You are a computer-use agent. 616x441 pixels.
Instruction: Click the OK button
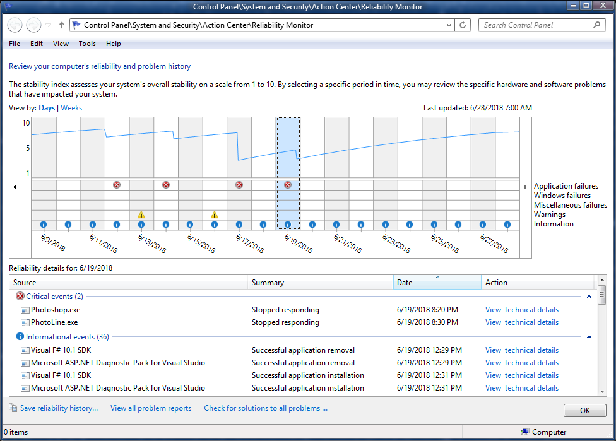coord(584,411)
